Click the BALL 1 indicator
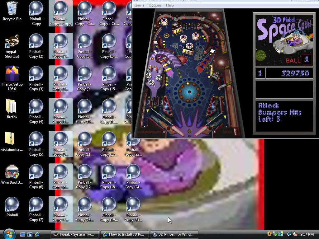Screen dimensions: 319x239 [299, 60]
